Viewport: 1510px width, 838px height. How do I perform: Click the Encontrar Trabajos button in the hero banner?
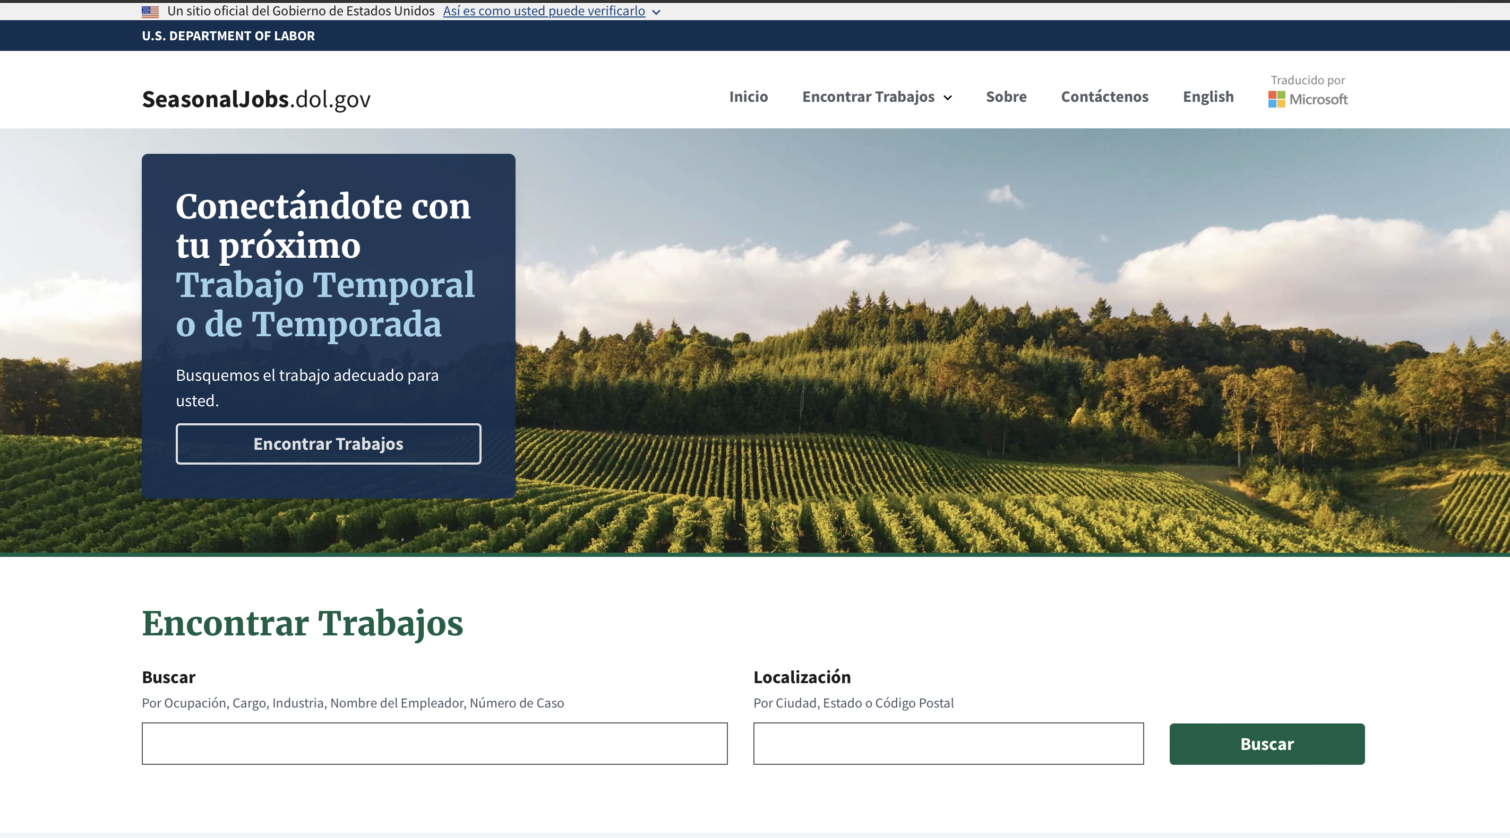click(x=328, y=443)
